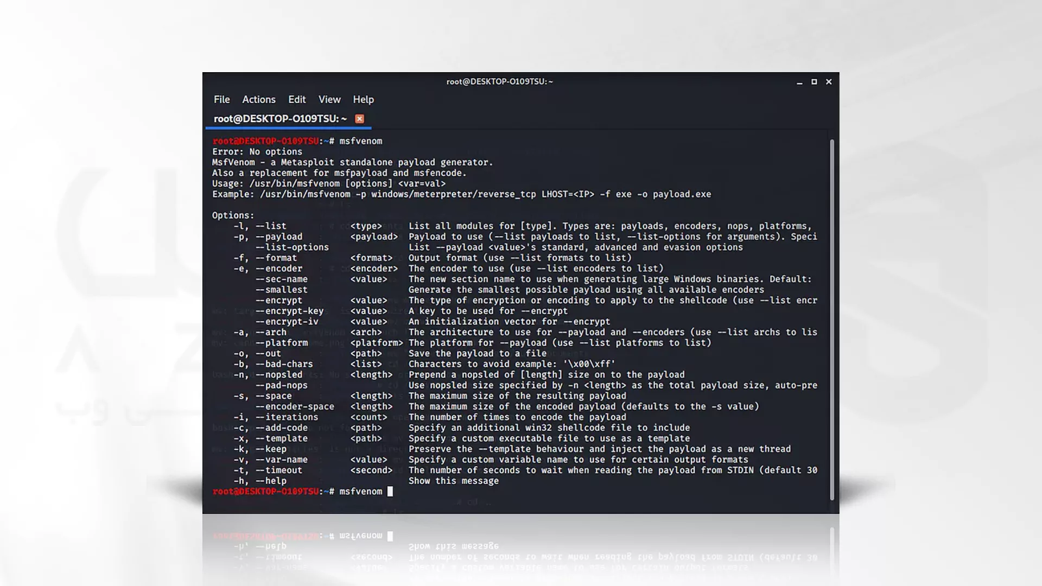
Task: Click 'Save the payload to a file' description
Action: pos(478,353)
